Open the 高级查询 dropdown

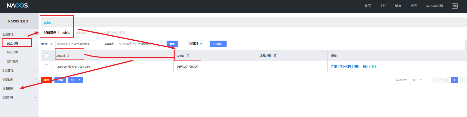195,44
